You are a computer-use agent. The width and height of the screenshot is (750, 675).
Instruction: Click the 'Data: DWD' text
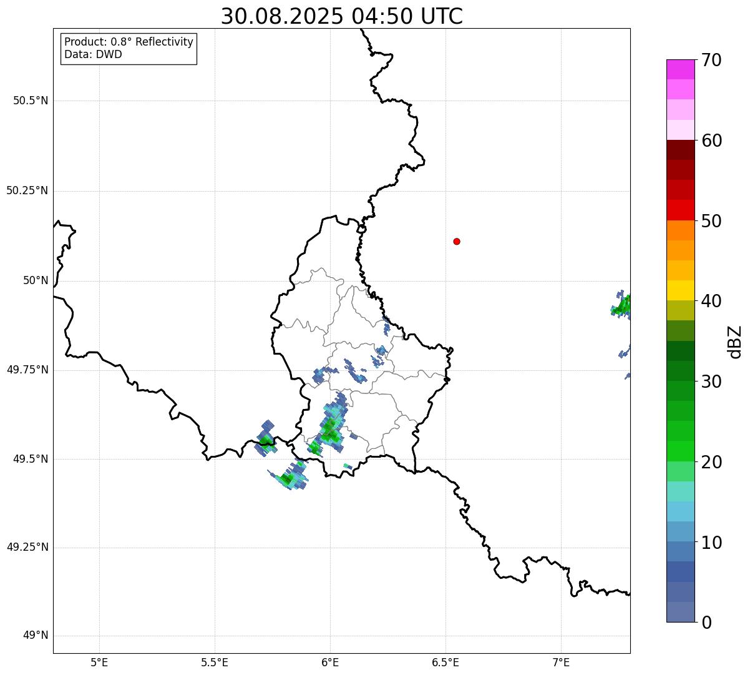point(93,54)
